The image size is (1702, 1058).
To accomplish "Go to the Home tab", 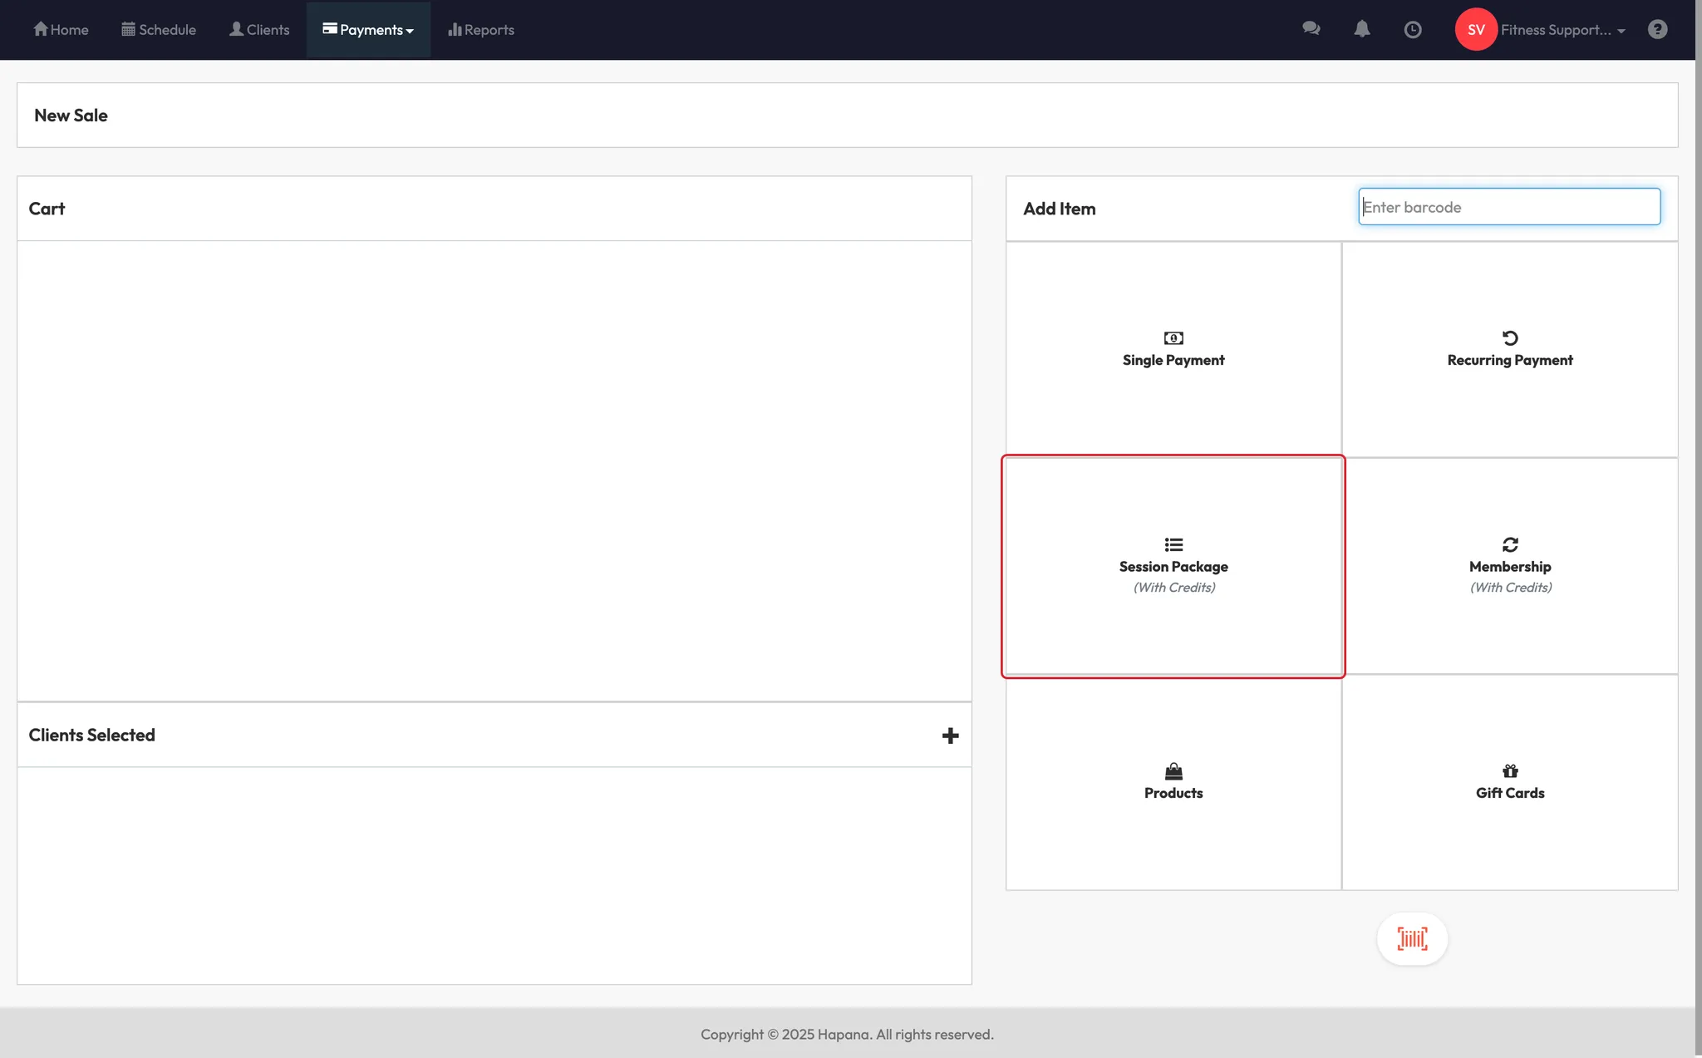I will (x=61, y=30).
